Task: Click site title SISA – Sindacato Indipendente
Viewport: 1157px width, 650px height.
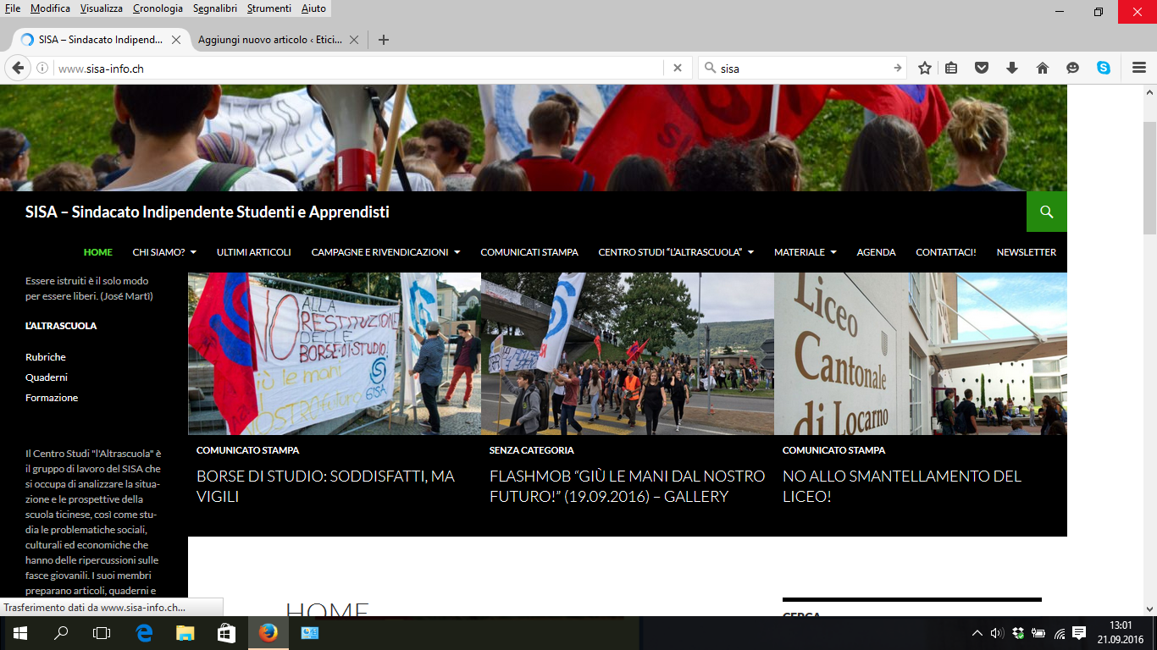Action: [208, 212]
